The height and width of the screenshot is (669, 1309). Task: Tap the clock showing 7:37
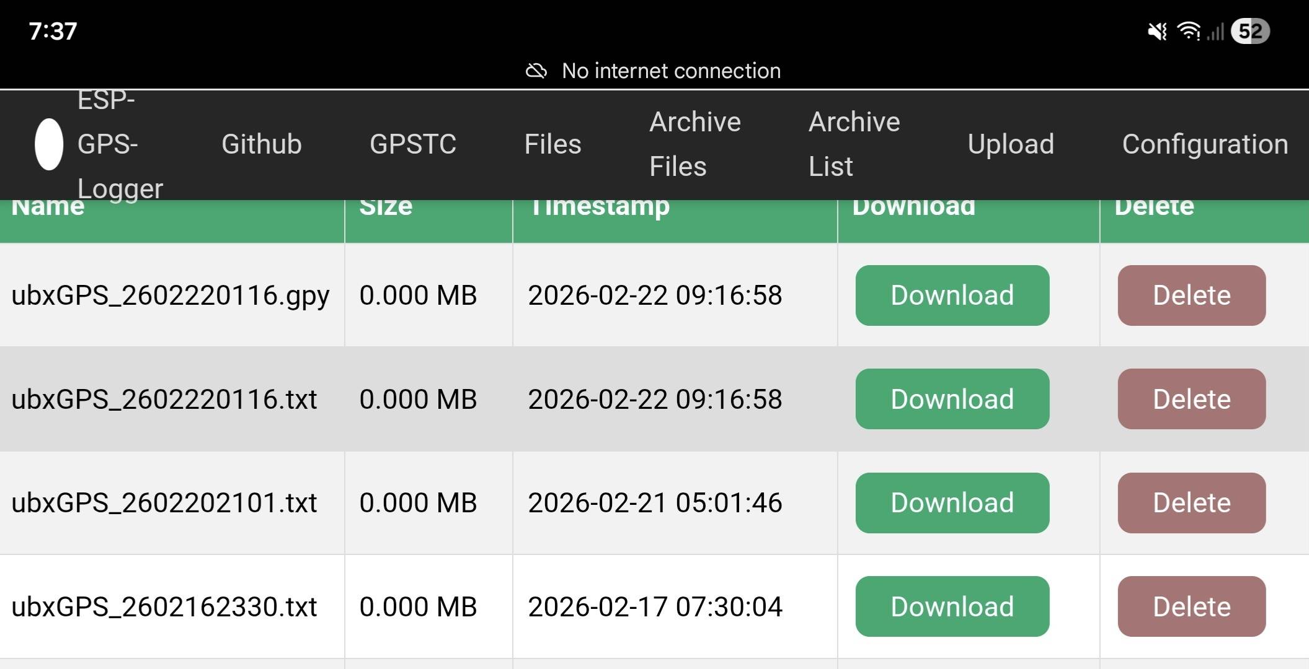pyautogui.click(x=53, y=31)
